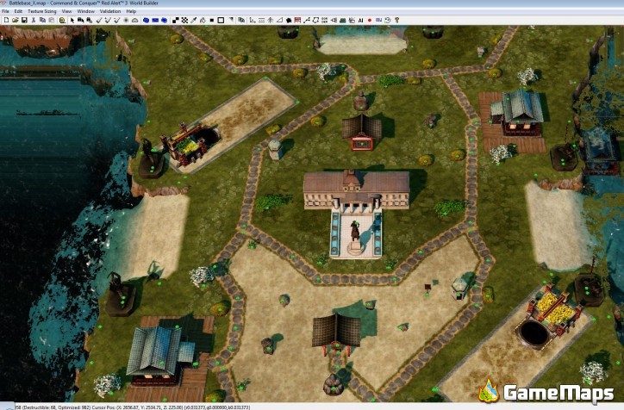Click the Destructible count status text
This screenshot has height=410, width=624.
[x=40, y=407]
